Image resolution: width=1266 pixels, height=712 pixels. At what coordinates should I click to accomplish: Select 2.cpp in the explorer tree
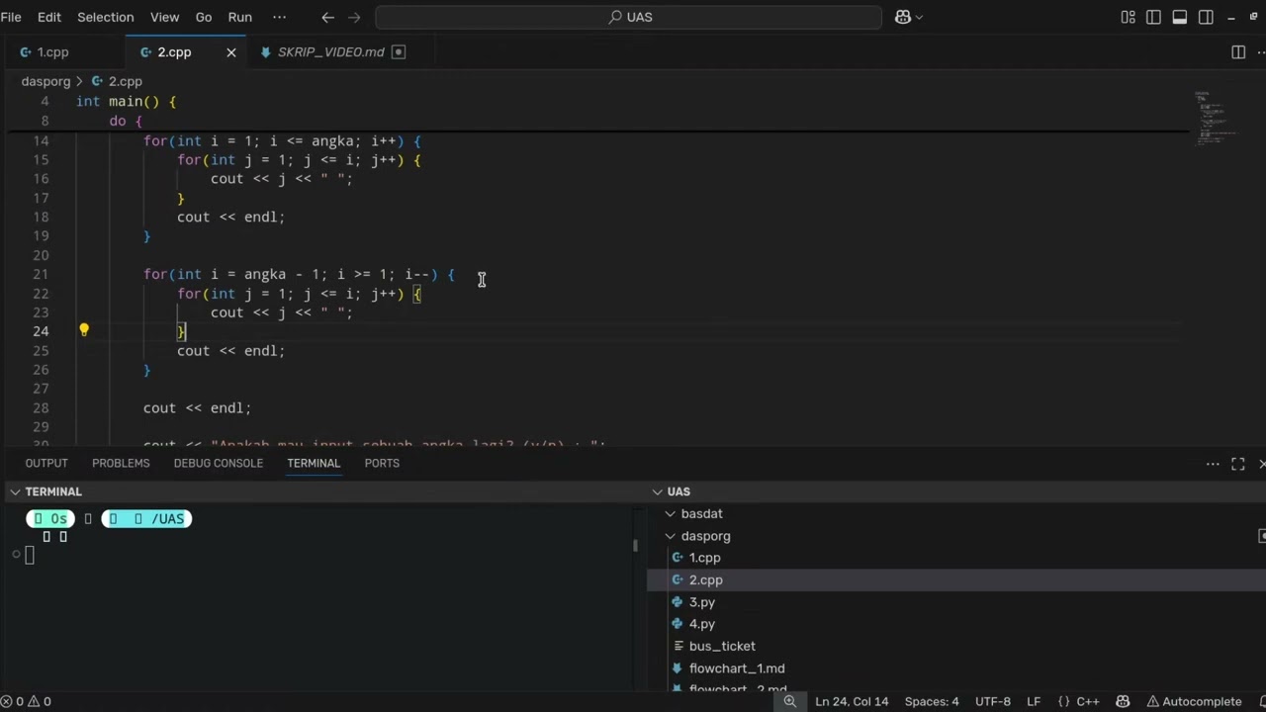(x=956, y=579)
